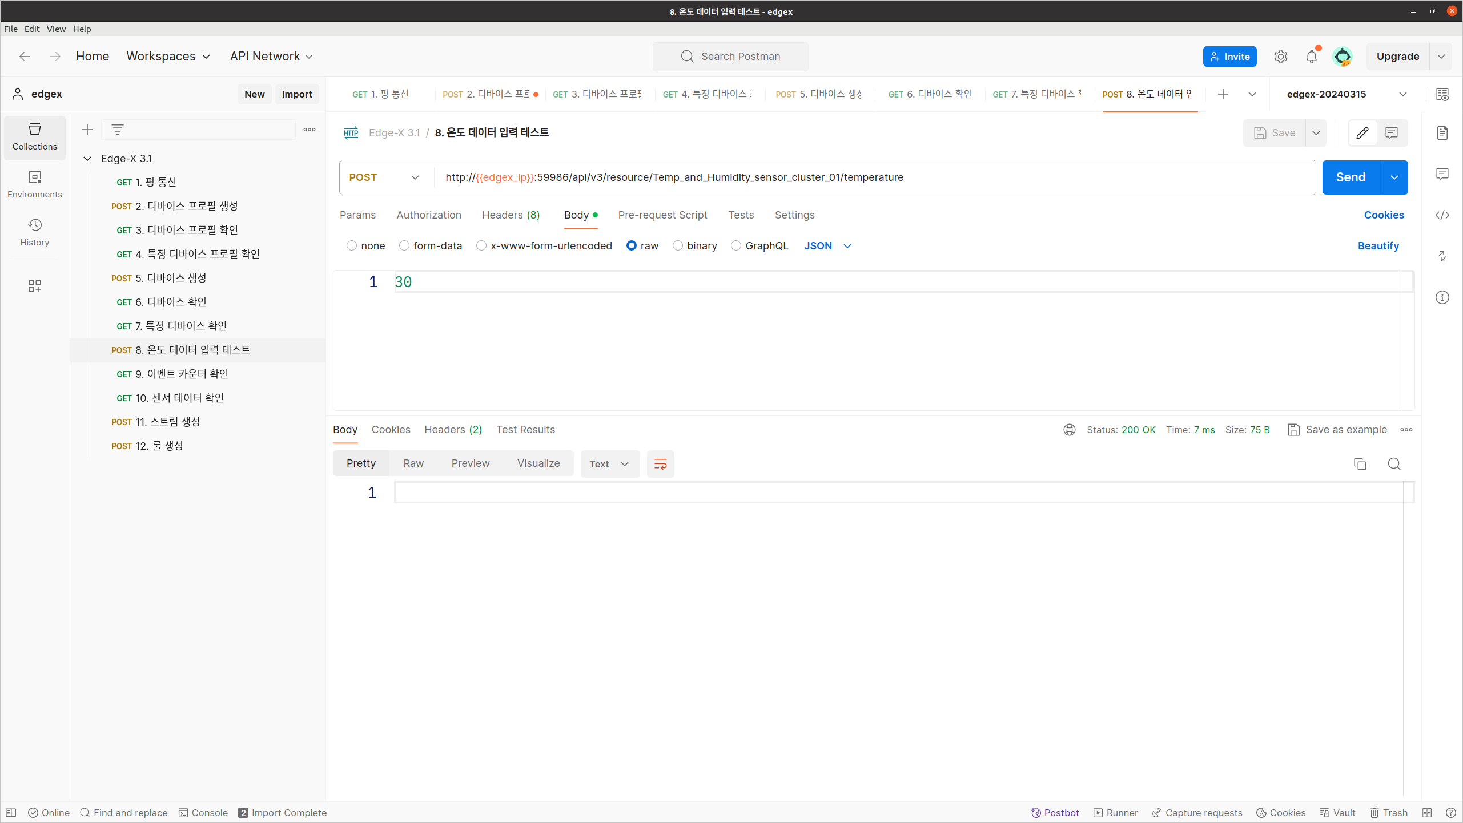Open the configure workspace sidebar icon
The height and width of the screenshot is (823, 1463).
(x=35, y=286)
